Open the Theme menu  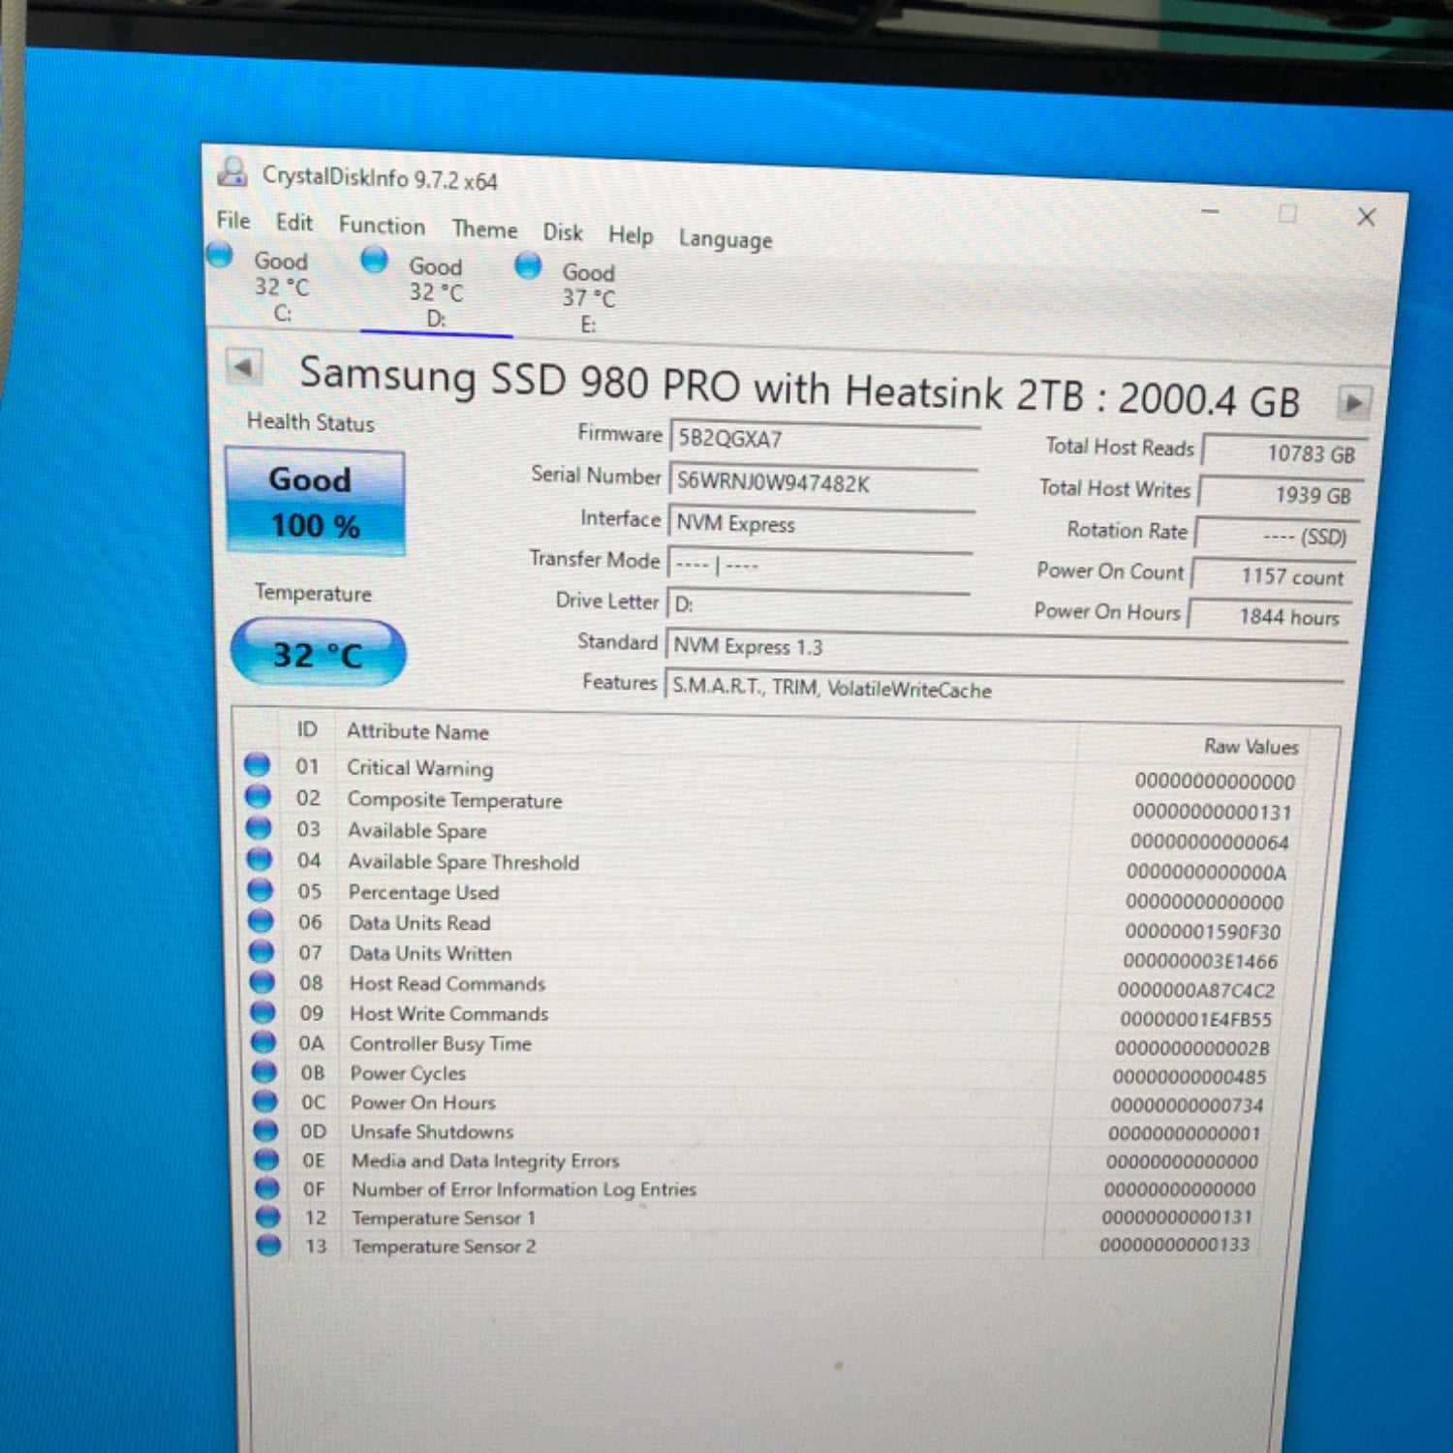click(484, 230)
